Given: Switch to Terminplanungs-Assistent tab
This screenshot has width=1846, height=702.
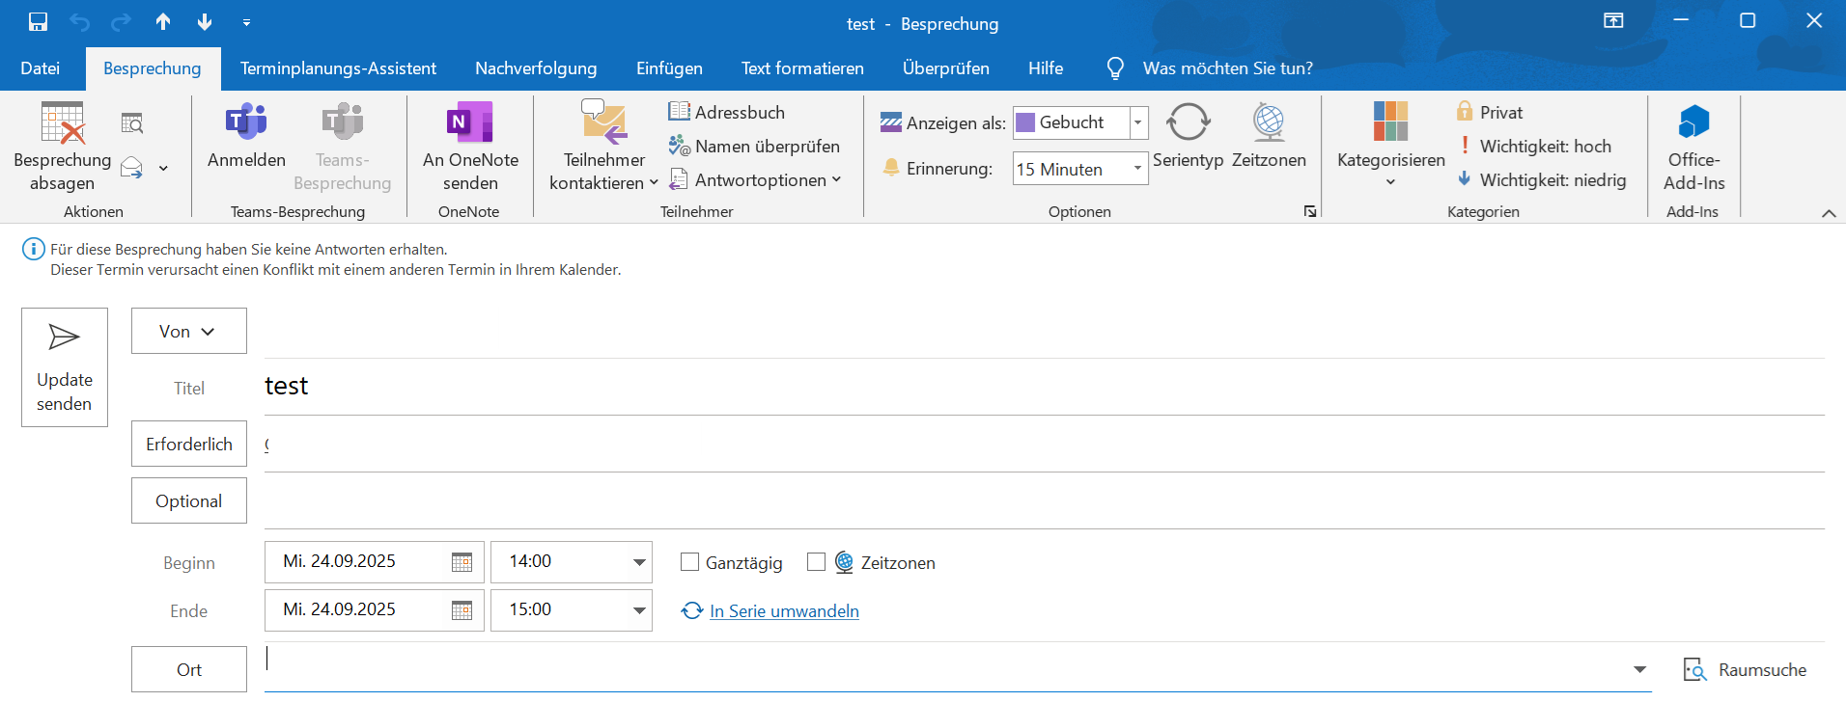Looking at the screenshot, I should pos(338,68).
